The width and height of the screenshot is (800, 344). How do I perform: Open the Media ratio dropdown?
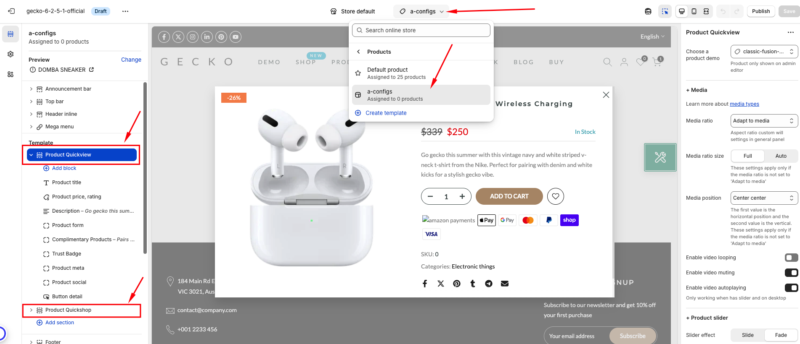pyautogui.click(x=764, y=121)
